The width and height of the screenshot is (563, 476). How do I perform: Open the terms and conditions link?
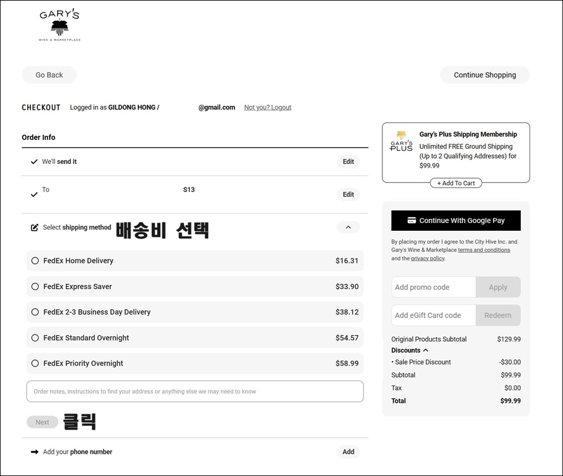click(484, 250)
